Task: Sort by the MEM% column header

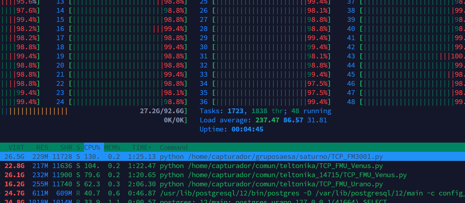Action: [112, 147]
